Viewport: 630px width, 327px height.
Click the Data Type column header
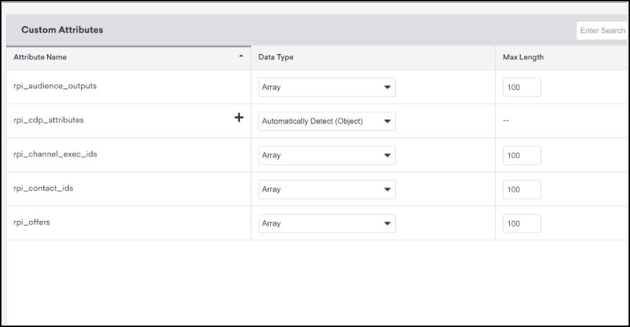click(275, 57)
